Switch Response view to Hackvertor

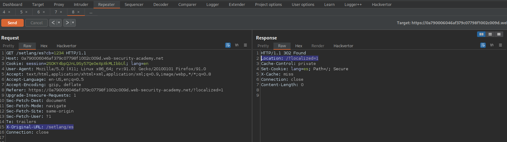[343, 46]
